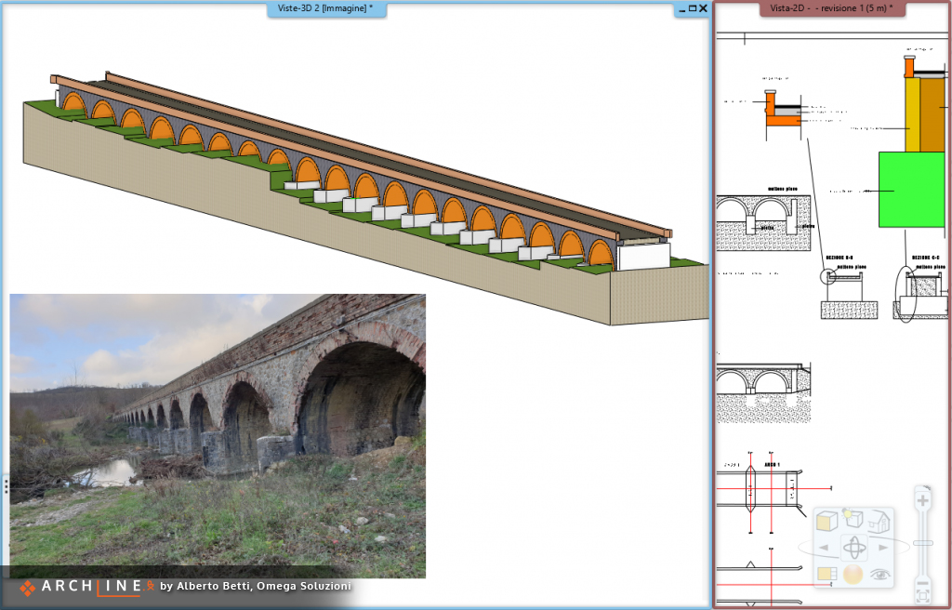
Task: Toggle the eye visibility icon
Action: (879, 574)
